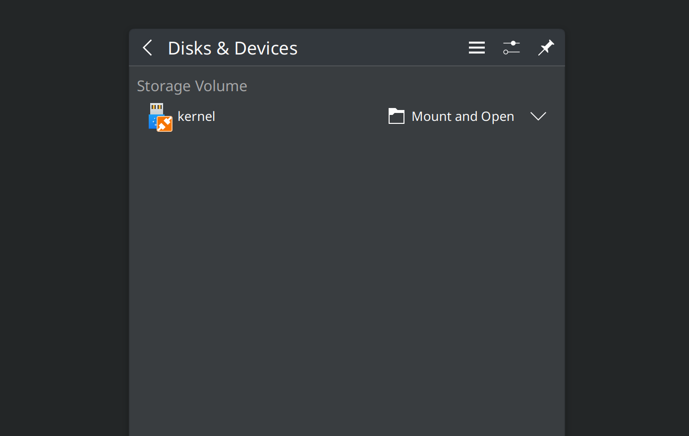Screen dimensions: 689x436
Task: Click the folder icon beside Mount and Open
Action: click(397, 116)
